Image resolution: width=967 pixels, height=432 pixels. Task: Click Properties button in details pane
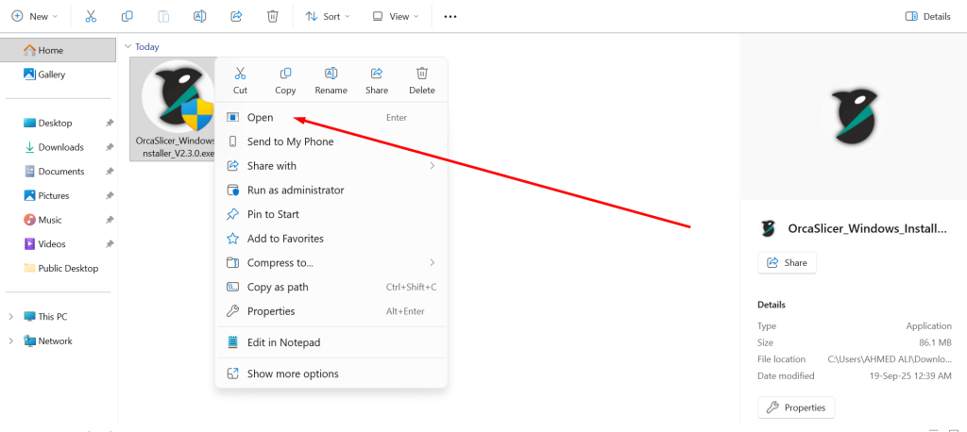click(795, 407)
